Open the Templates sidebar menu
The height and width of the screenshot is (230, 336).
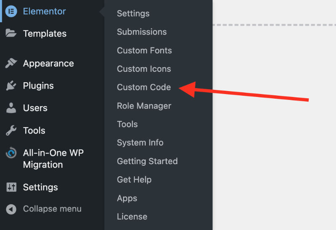tap(45, 34)
